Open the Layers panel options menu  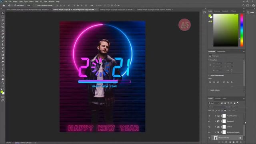[x=244, y=99]
